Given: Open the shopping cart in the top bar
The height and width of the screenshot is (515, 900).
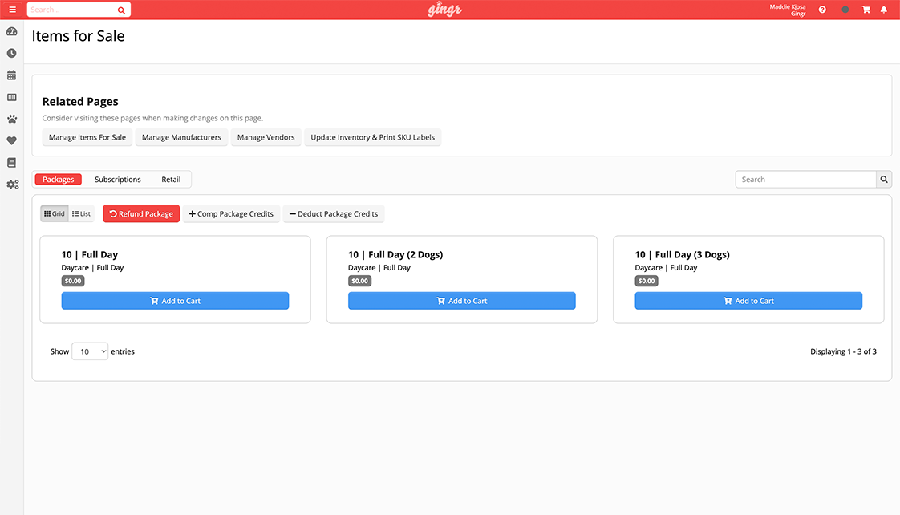Looking at the screenshot, I should pyautogui.click(x=866, y=10).
